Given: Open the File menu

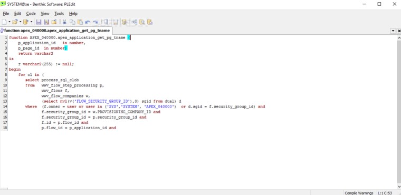Looking at the screenshot, I should click(x=6, y=14).
